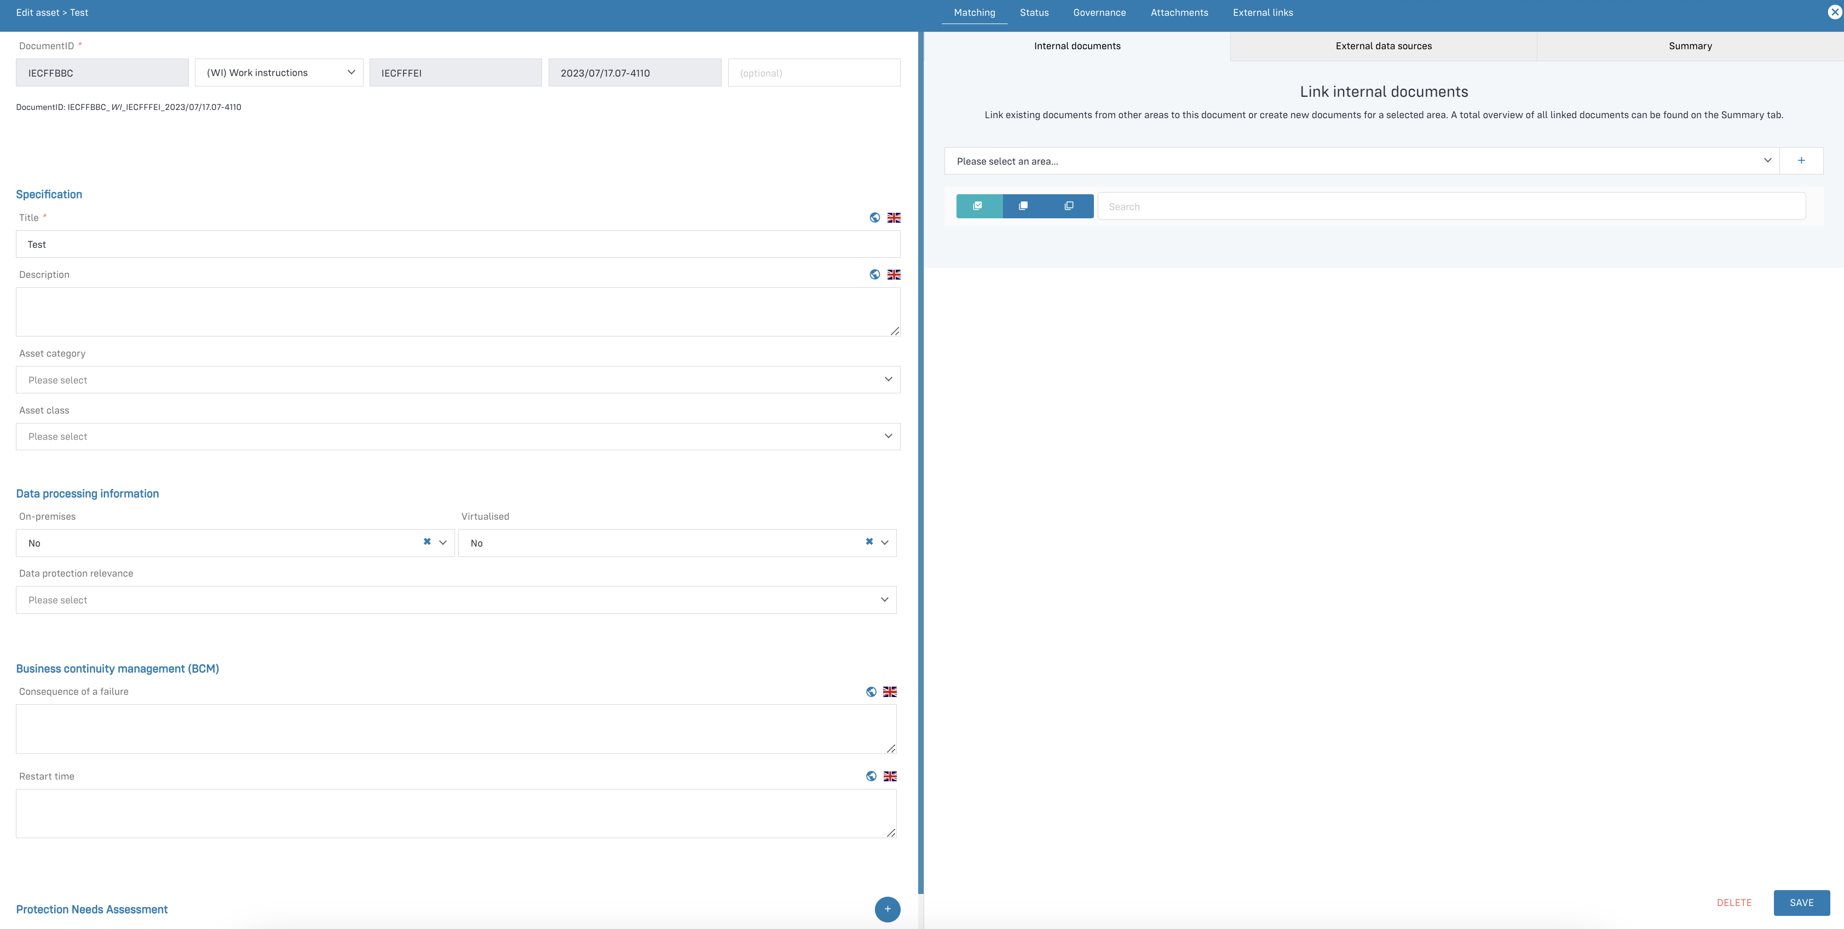Clear the On-premises value with the X icon
1844x929 pixels.
(427, 542)
